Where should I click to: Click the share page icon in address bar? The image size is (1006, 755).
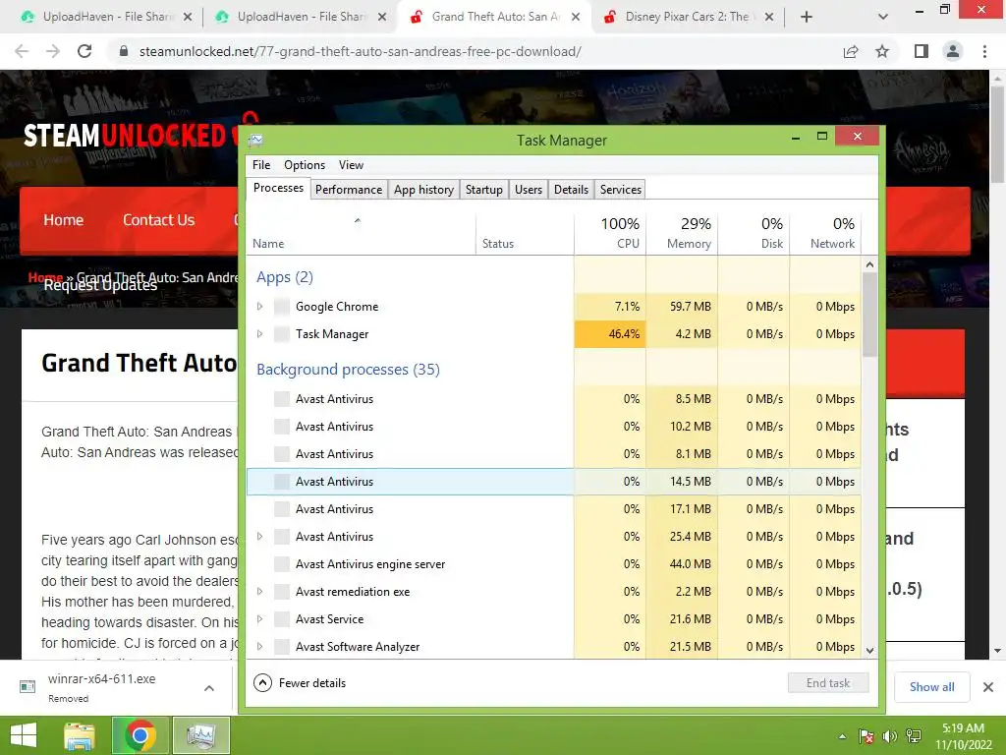click(851, 51)
